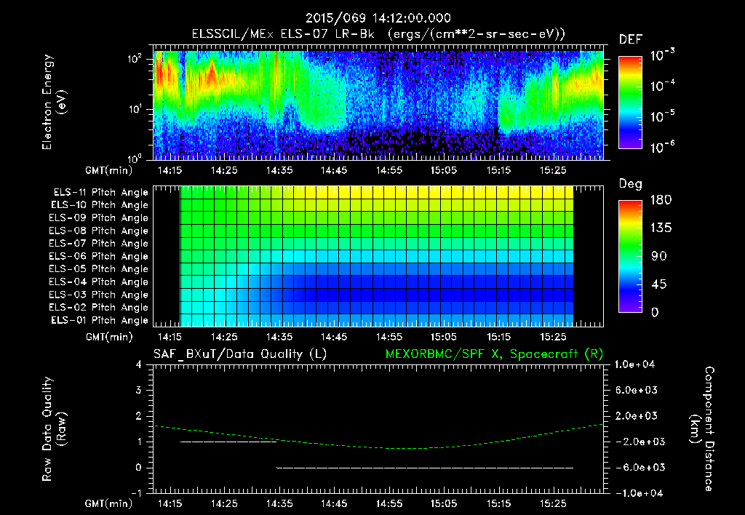745x515 pixels.
Task: Click the GMT(min) label beneath the spectrogram
Action: point(109,170)
